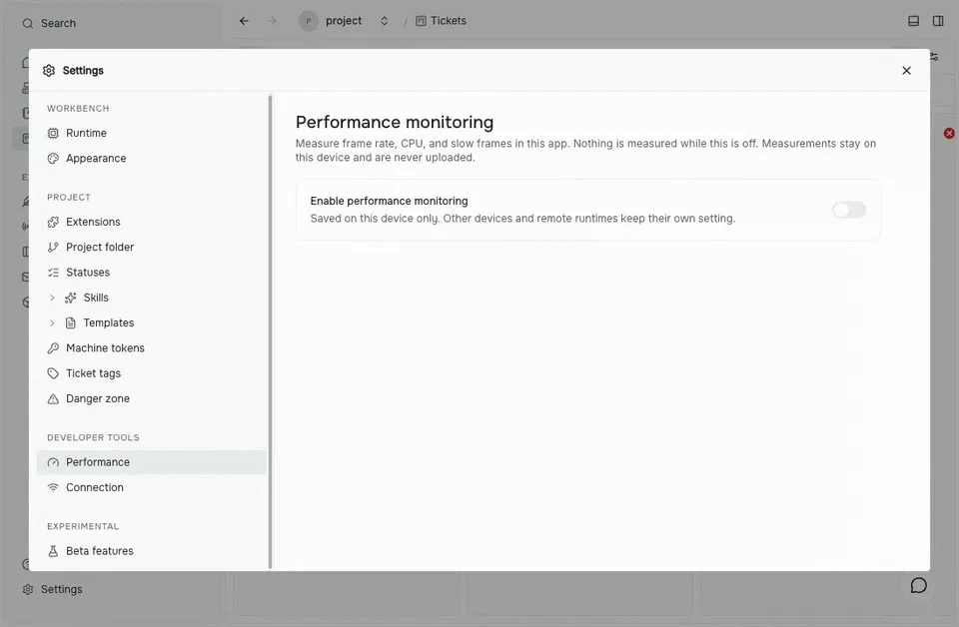Click the Connection wifi icon
The width and height of the screenshot is (959, 627).
53,487
